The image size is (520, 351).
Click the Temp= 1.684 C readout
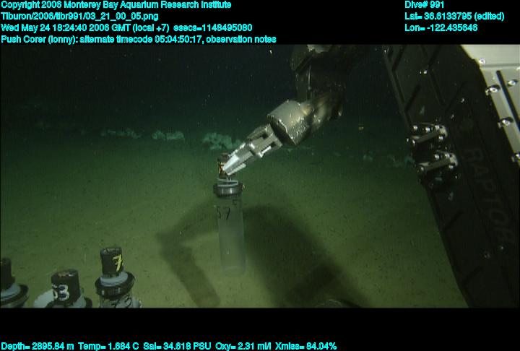tap(108, 346)
